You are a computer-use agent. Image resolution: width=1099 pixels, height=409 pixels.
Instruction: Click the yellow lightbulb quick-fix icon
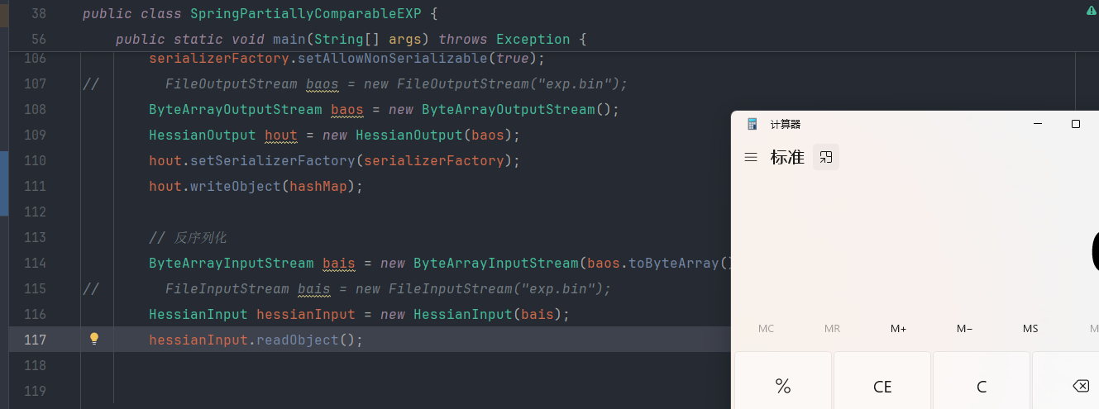coord(94,339)
